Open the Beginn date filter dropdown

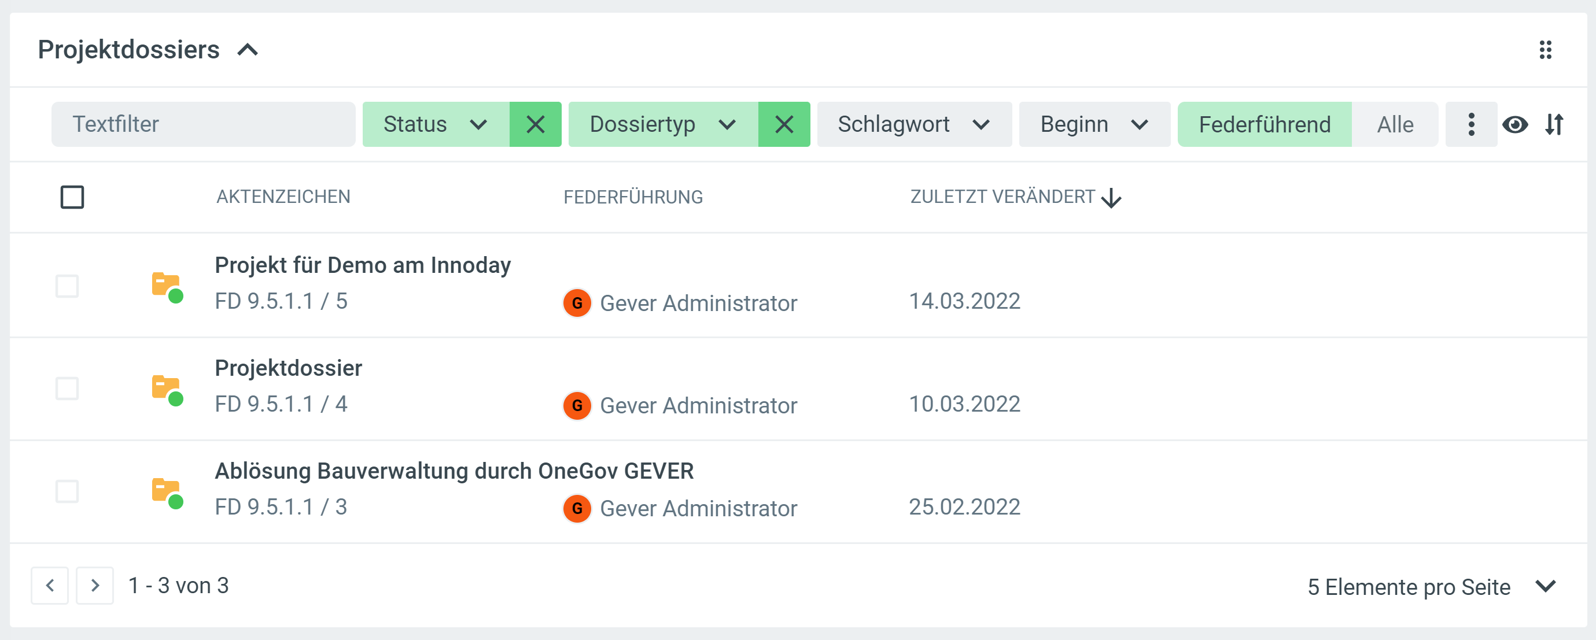(1094, 124)
